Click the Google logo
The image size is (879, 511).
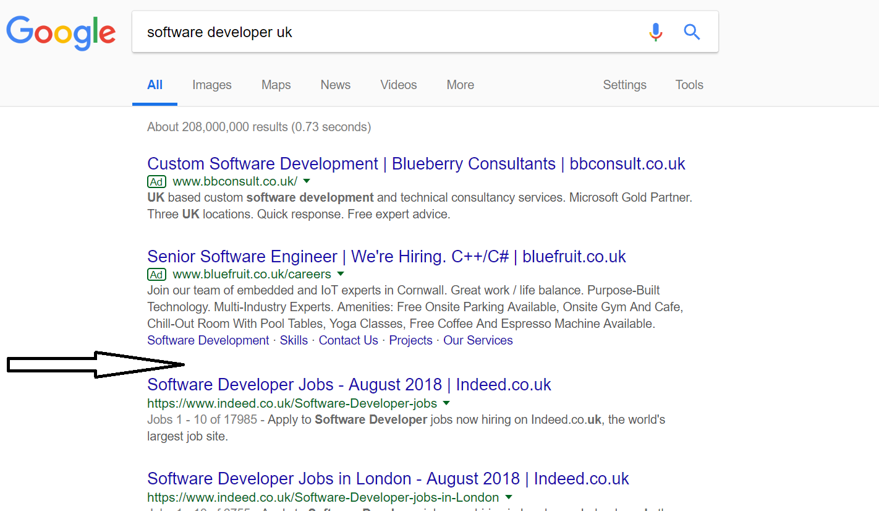point(61,33)
